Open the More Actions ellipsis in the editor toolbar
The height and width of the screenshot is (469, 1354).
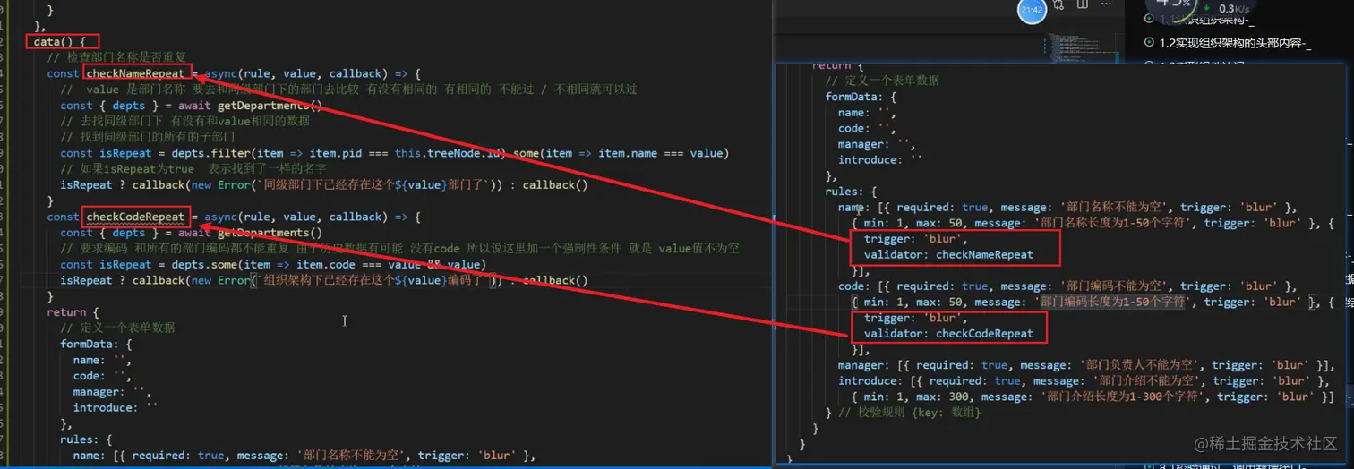coord(1106,4)
